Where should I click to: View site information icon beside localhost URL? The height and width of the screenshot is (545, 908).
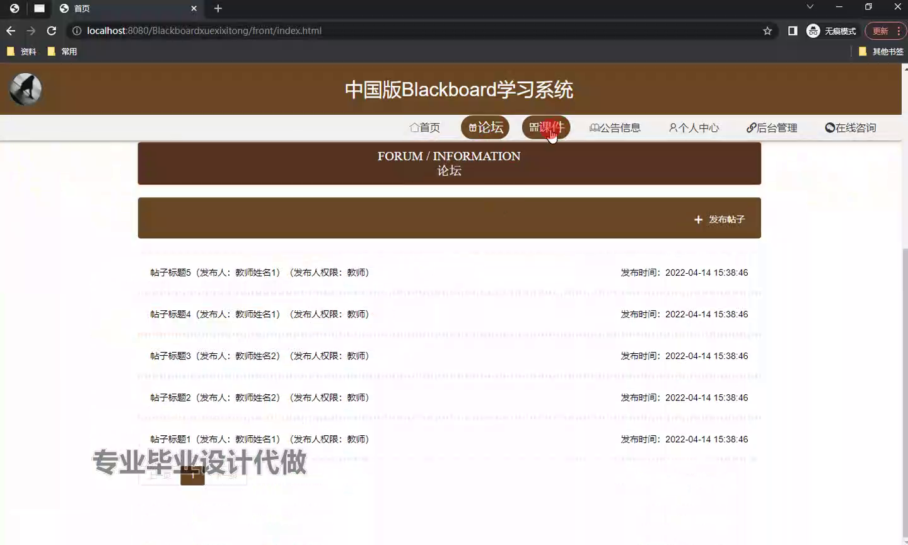tap(77, 31)
